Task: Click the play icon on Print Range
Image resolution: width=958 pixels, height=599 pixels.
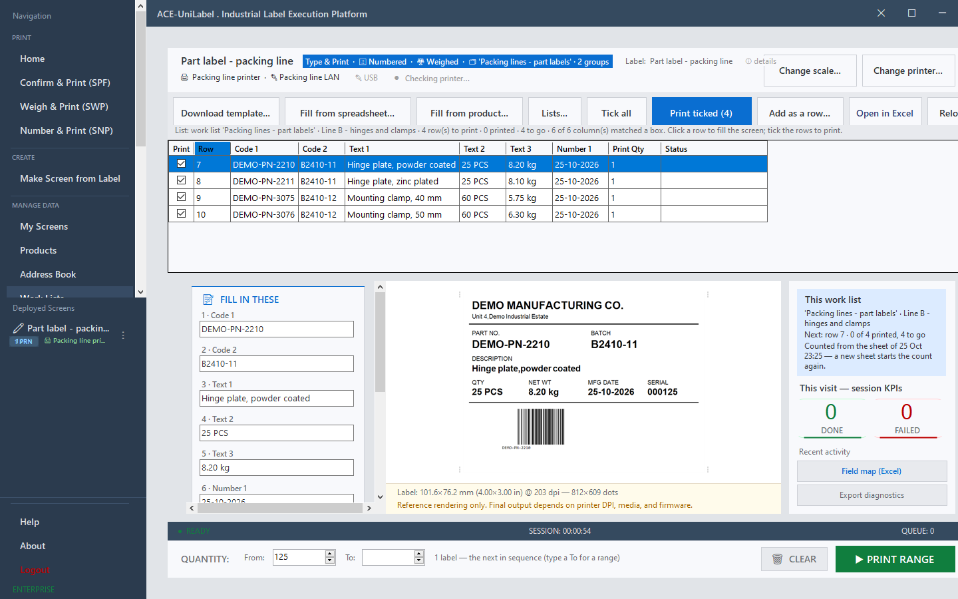Action: 860,559
